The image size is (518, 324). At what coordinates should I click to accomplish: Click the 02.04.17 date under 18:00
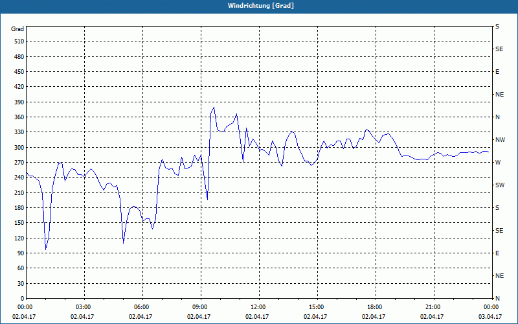tap(374, 317)
